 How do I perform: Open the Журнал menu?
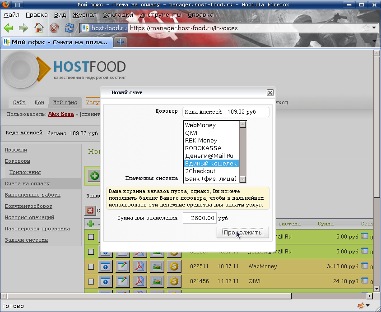(84, 15)
